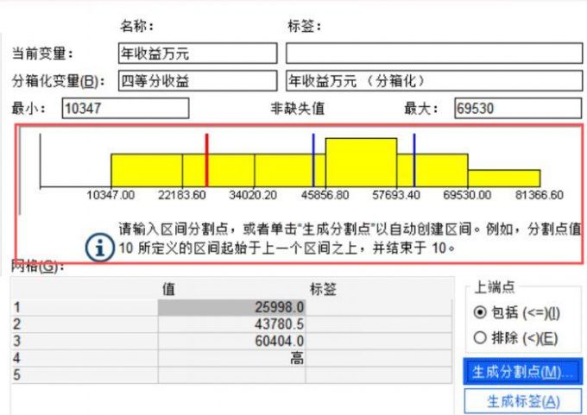Click the tallest histogram bar near 57693.40
The image size is (587, 415).
(361, 162)
